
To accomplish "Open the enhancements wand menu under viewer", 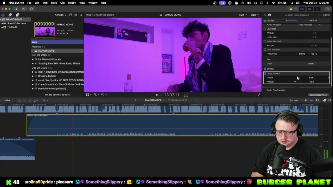I will point(96,95).
